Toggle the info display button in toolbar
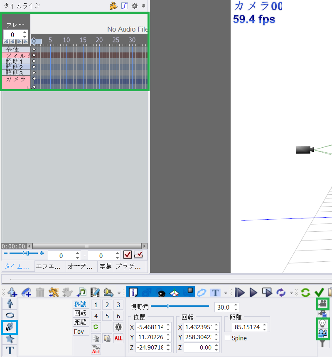Viewport: 332px width, 357px height. (x=133, y=292)
